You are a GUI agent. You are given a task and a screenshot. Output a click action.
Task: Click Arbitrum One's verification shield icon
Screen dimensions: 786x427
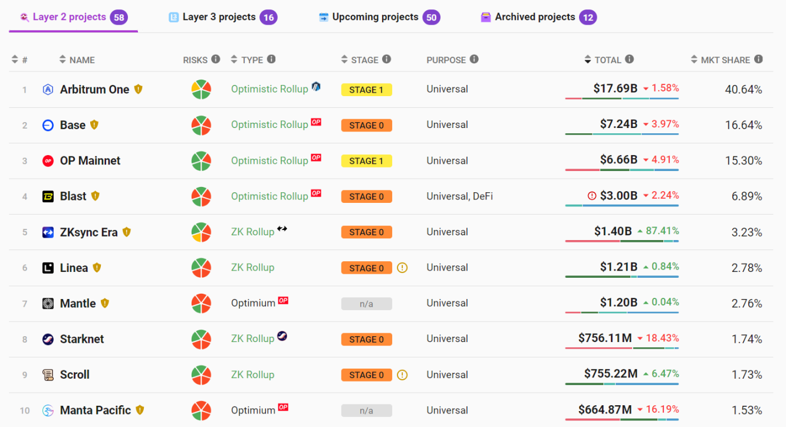[x=139, y=89]
